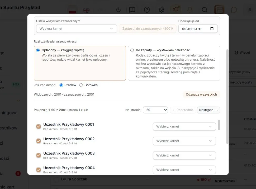Screen dimensions: 256x189
Task: Click 'Odznacz wszystkich' button
Action: click(x=201, y=94)
